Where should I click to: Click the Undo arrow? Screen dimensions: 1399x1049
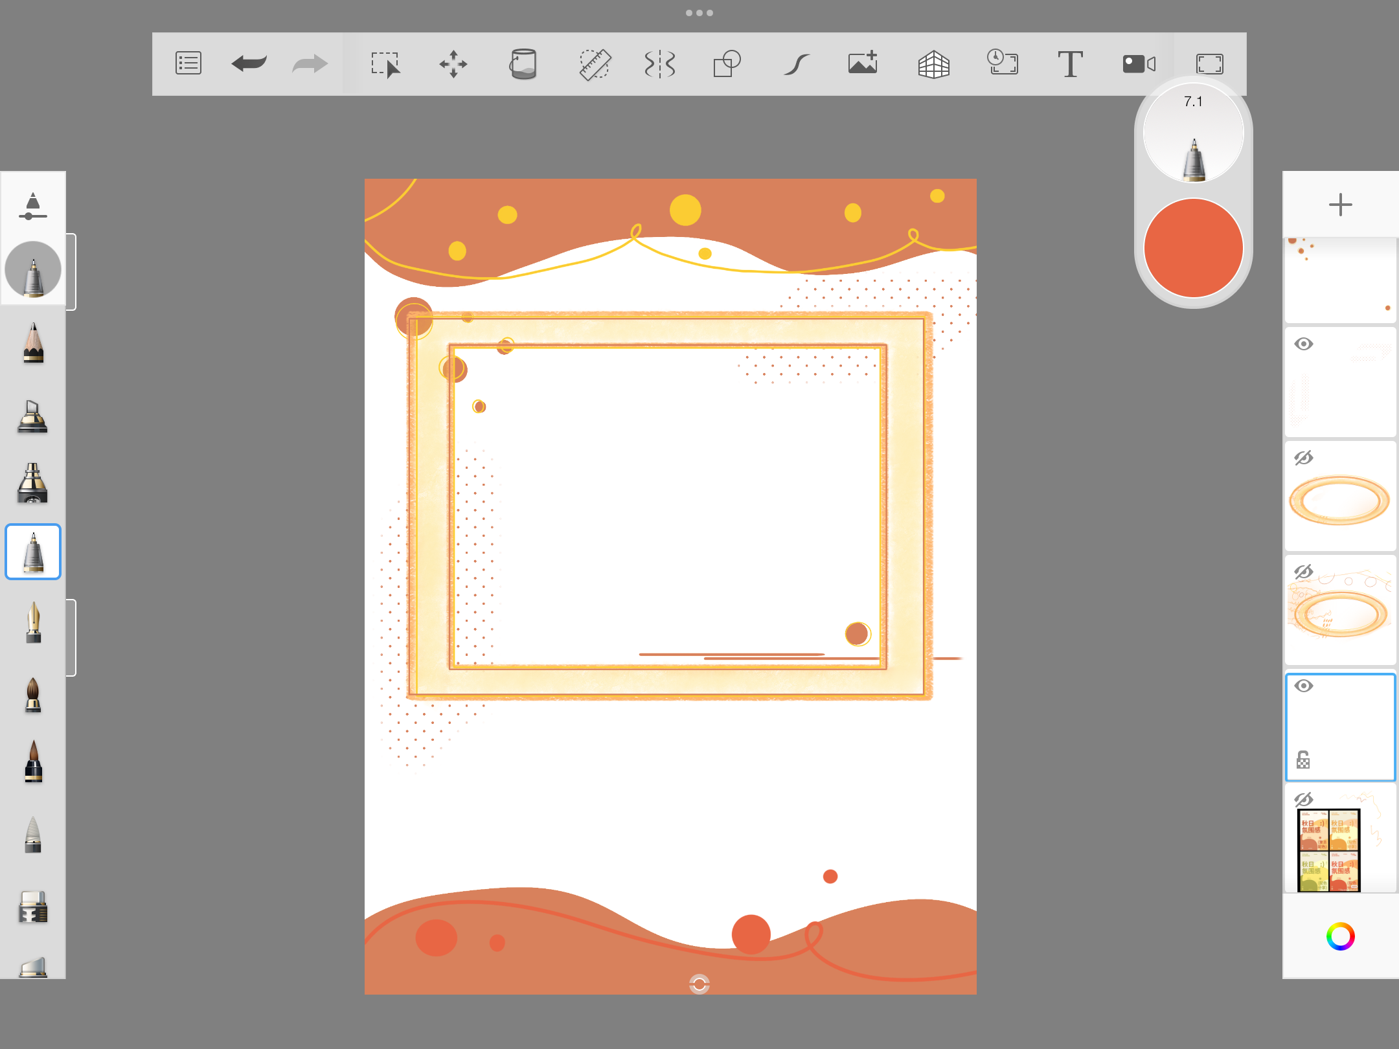249,63
